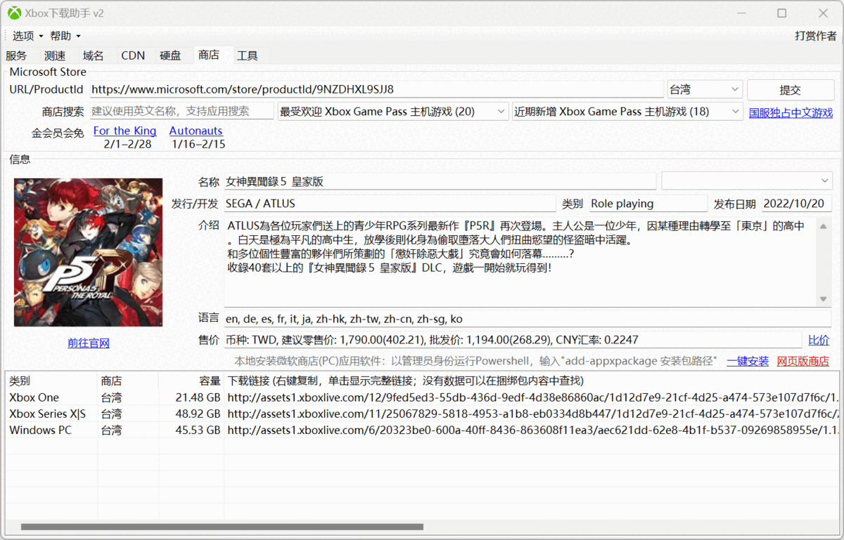Click the Xbox Series X|S download link cell
Viewport: 844px width, 540px height.
click(532, 414)
